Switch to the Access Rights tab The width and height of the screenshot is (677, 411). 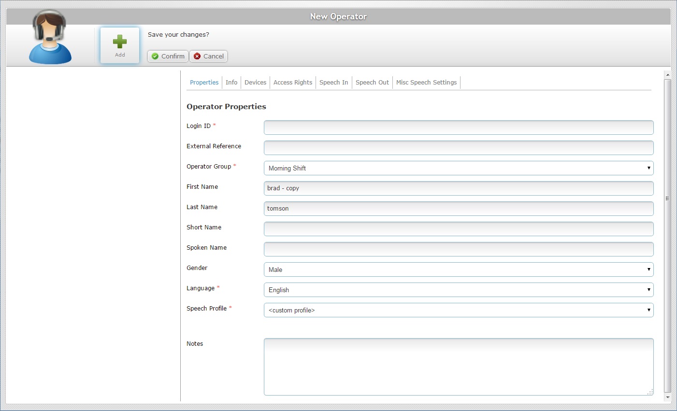(293, 83)
